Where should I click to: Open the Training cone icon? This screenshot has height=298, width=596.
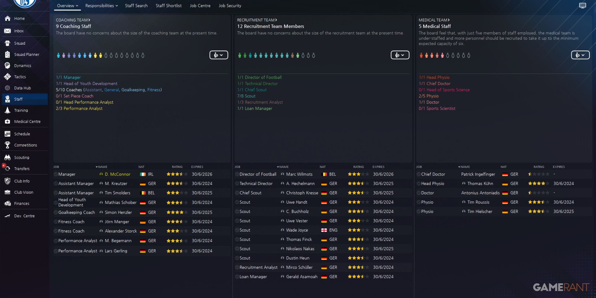[8, 110]
